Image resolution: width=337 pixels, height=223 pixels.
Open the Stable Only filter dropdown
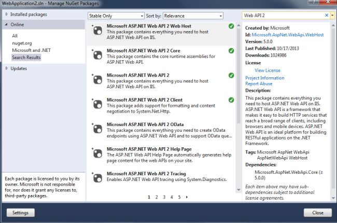tap(116, 16)
